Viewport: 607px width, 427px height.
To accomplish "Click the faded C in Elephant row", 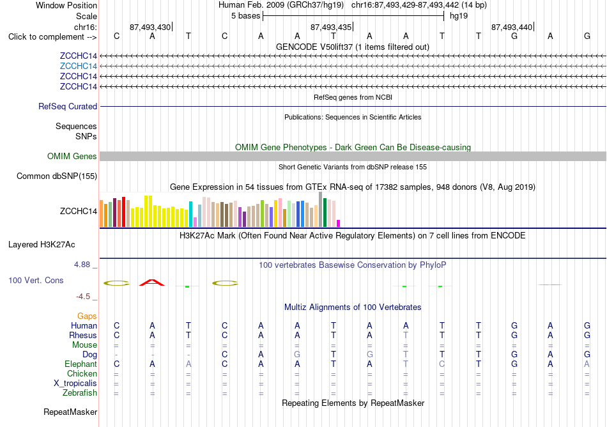I will [x=442, y=364].
